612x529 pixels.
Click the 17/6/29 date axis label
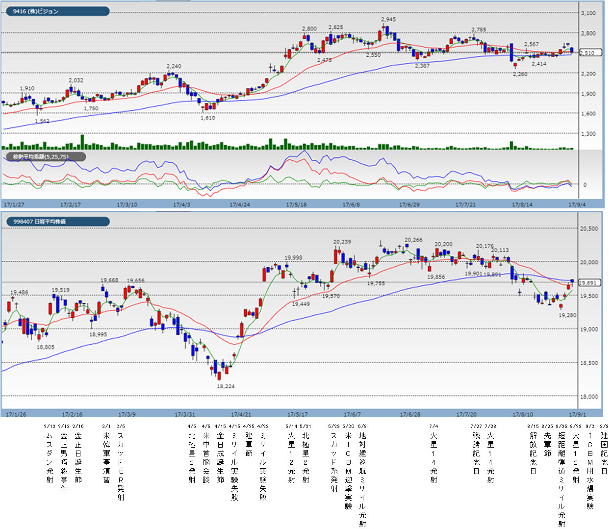coord(409,204)
